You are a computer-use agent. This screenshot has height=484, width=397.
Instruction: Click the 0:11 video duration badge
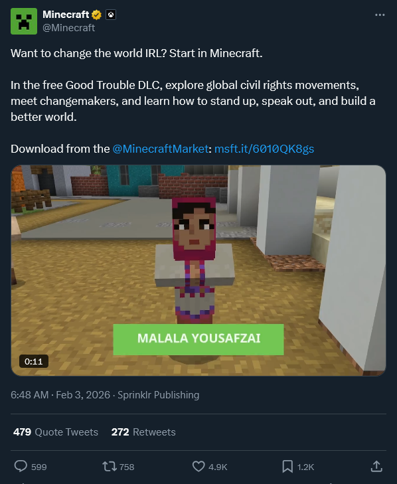[34, 361]
